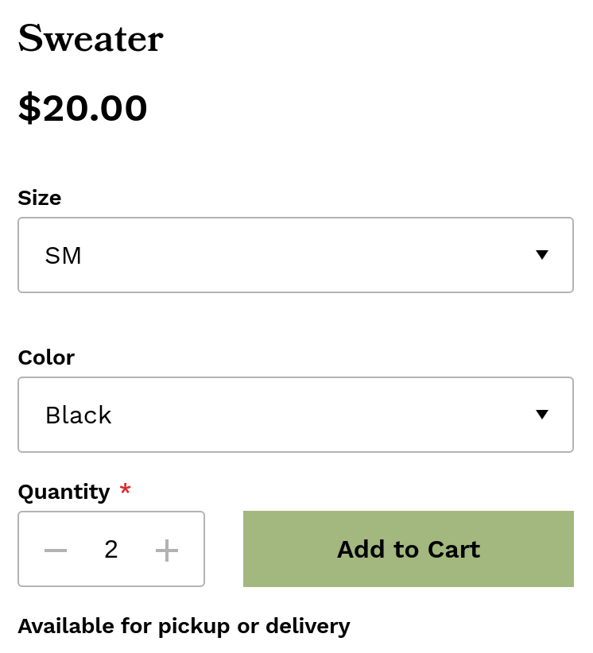This screenshot has height=653, width=593.
Task: Click the quantity stepper box border area
Action: coord(111,514)
